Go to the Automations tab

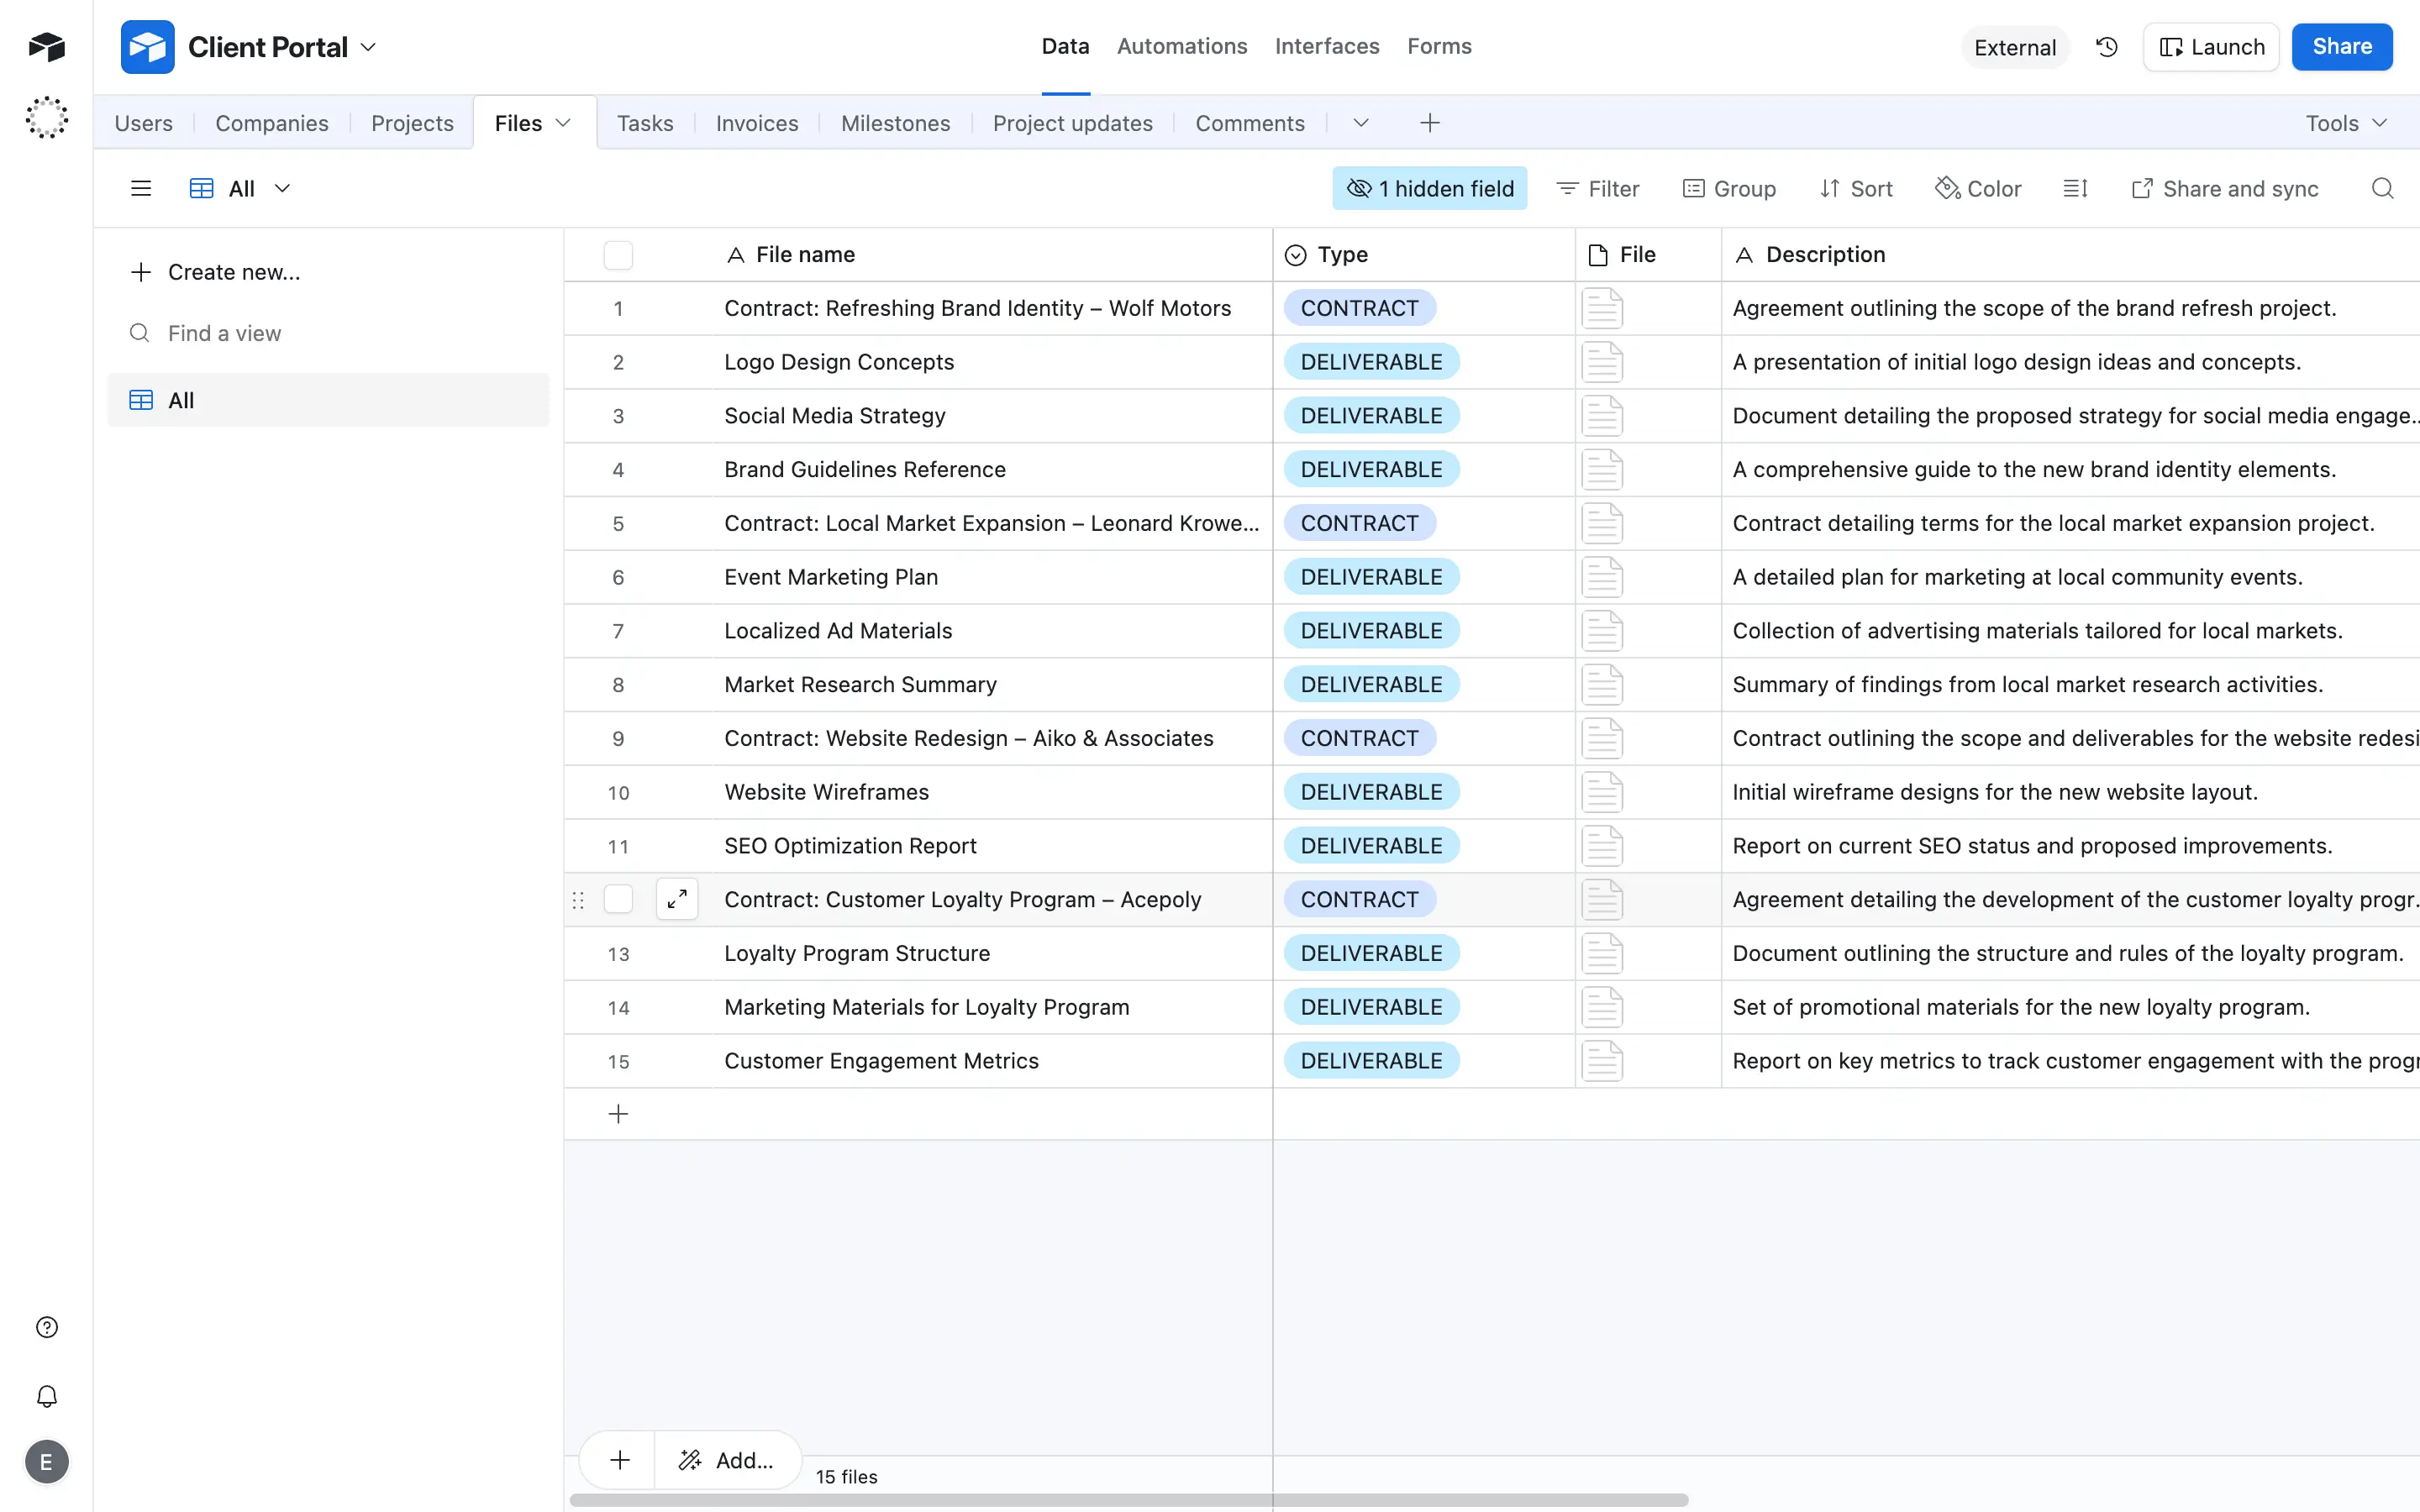coord(1181,46)
